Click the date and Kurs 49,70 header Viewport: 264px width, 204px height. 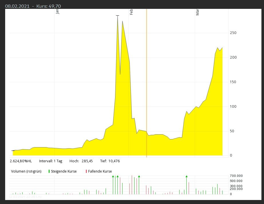tap(33, 6)
